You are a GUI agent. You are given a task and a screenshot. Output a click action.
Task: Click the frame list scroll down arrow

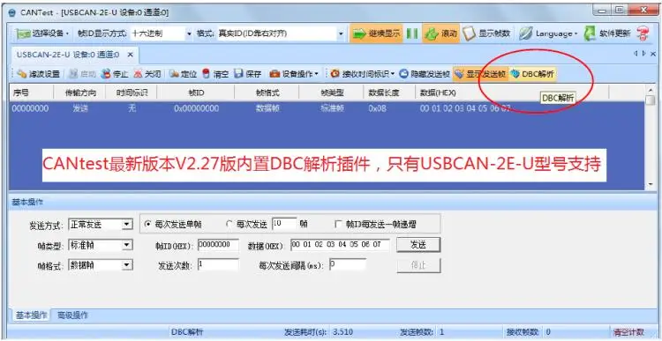(x=650, y=184)
